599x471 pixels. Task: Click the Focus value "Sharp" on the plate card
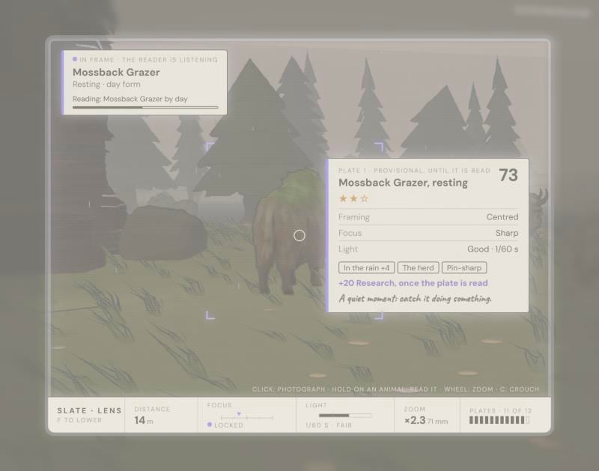[x=507, y=233]
